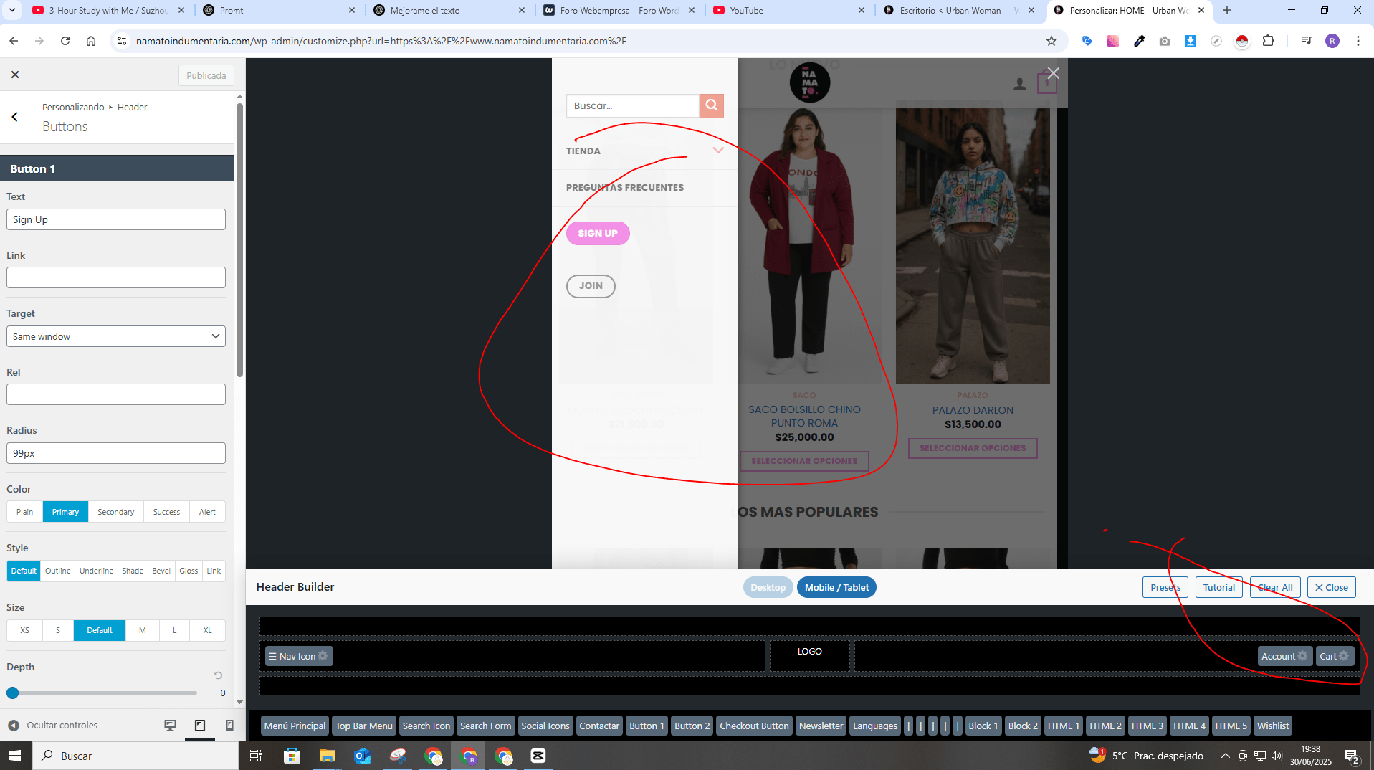Expand the TIENDA menu chevron
Viewport: 1374px width, 770px height.
coord(718,151)
